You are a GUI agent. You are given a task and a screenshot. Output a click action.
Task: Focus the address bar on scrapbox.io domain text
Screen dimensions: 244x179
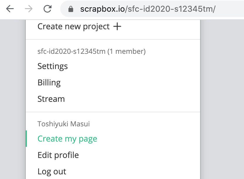102,9
